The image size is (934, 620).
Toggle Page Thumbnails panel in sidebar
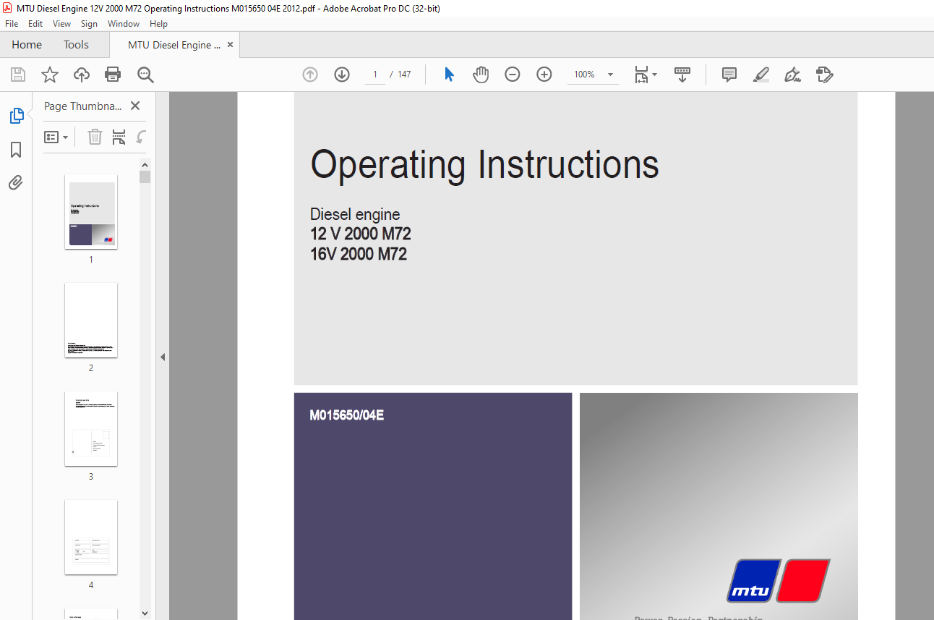(x=16, y=116)
